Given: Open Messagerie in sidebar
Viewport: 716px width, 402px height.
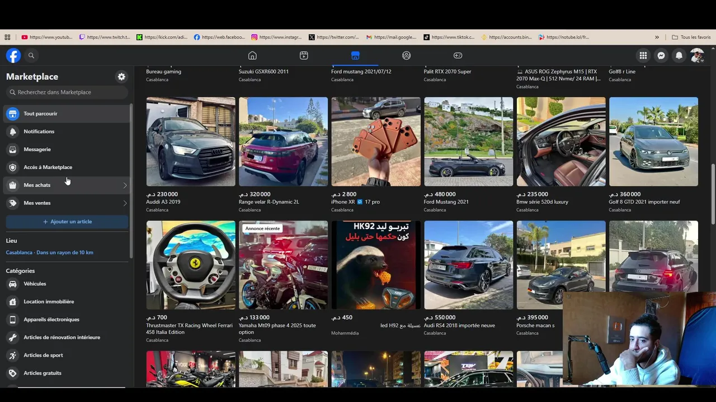Looking at the screenshot, I should coord(67,149).
